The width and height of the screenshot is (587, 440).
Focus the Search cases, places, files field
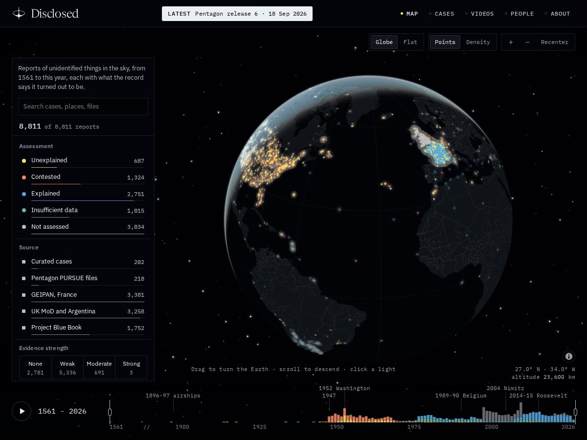point(83,107)
